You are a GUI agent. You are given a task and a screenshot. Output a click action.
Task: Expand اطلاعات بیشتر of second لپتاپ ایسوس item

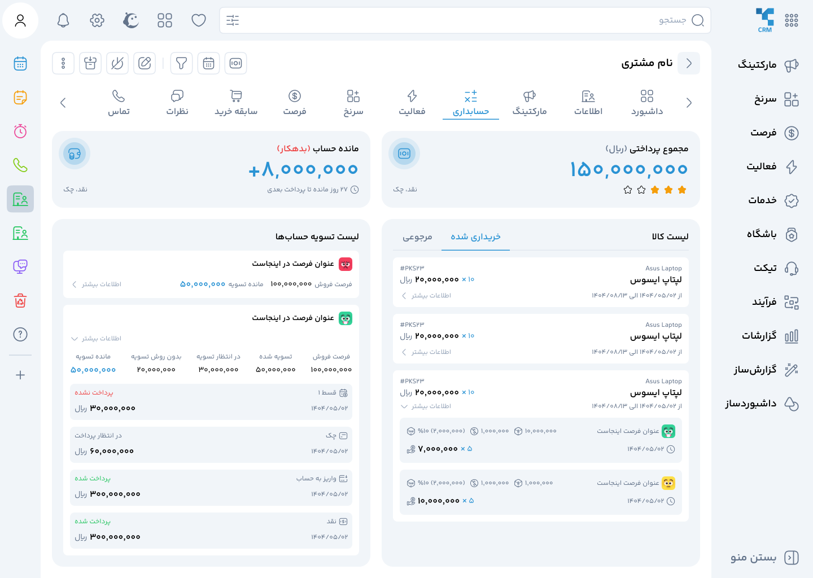[426, 352]
